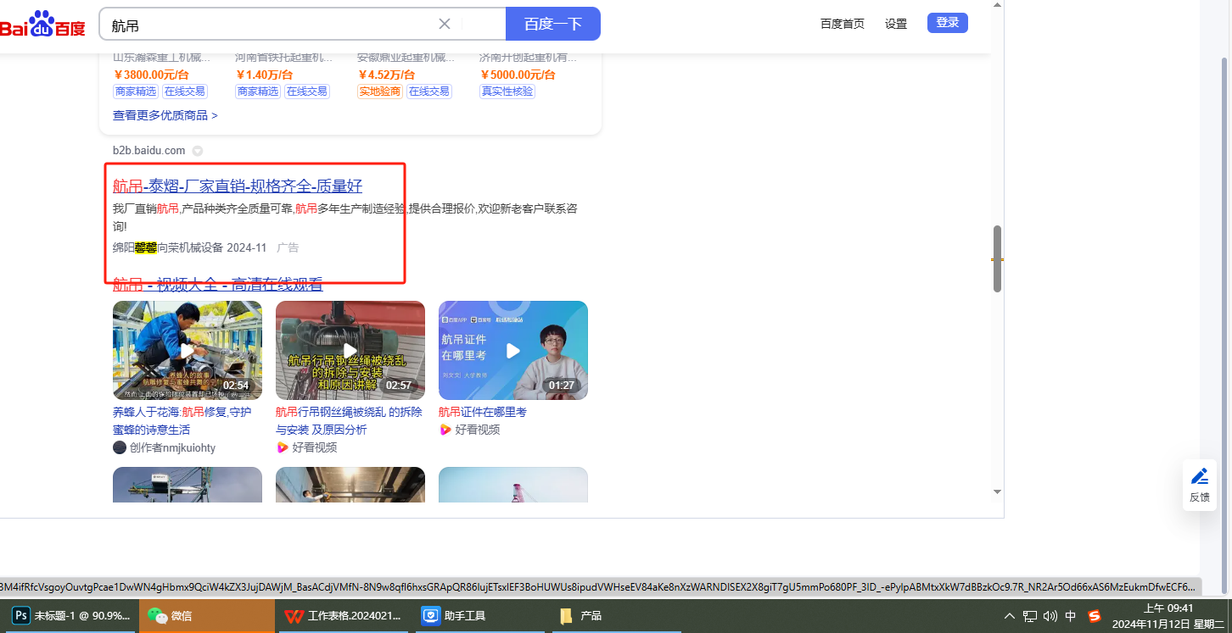Click the 创作者nmjkuiohty avatar icon
Image resolution: width=1232 pixels, height=633 pixels.
click(x=120, y=447)
